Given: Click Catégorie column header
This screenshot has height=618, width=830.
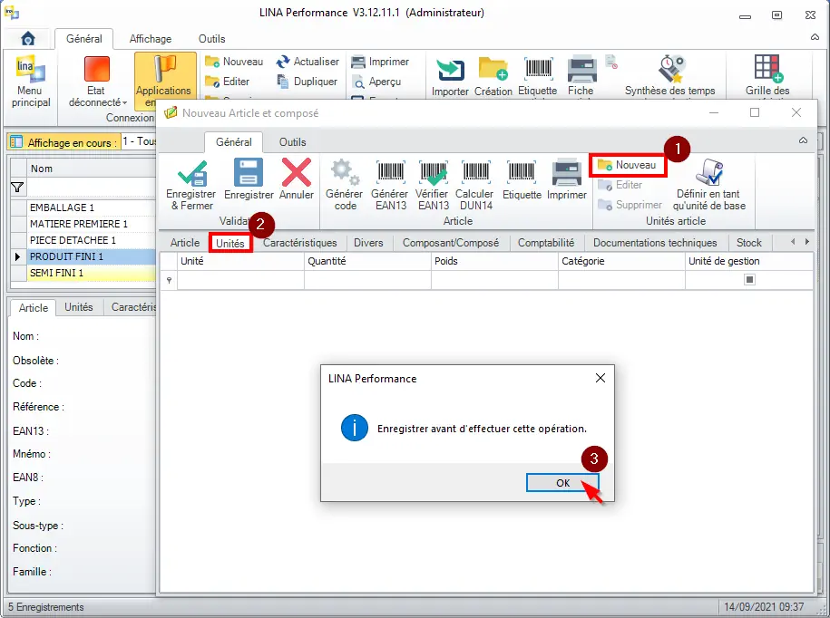Looking at the screenshot, I should click(622, 261).
